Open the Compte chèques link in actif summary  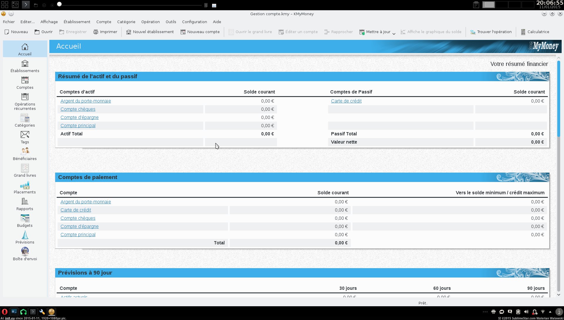78,109
